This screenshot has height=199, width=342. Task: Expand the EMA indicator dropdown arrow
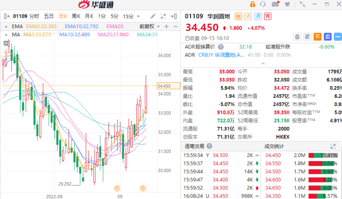click(x=6, y=27)
